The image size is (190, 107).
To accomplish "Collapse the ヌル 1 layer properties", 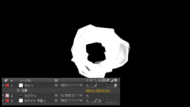I will tap(3, 86).
